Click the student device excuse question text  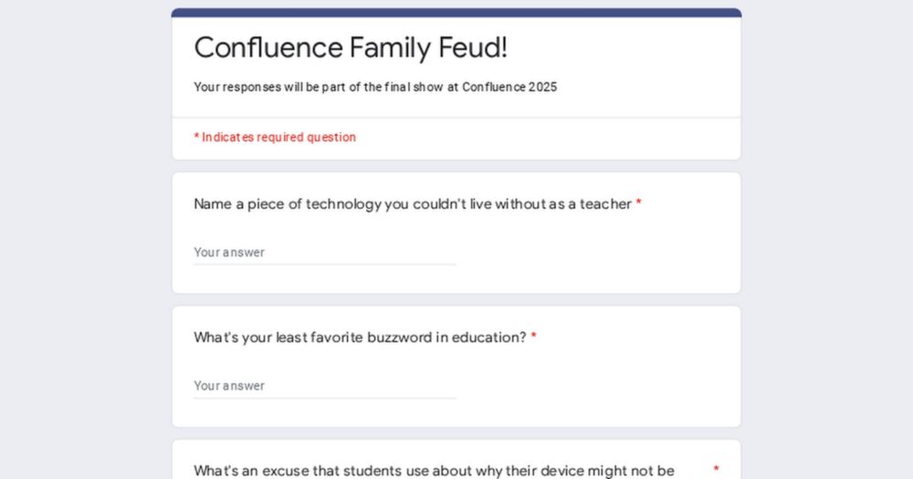[x=434, y=471]
